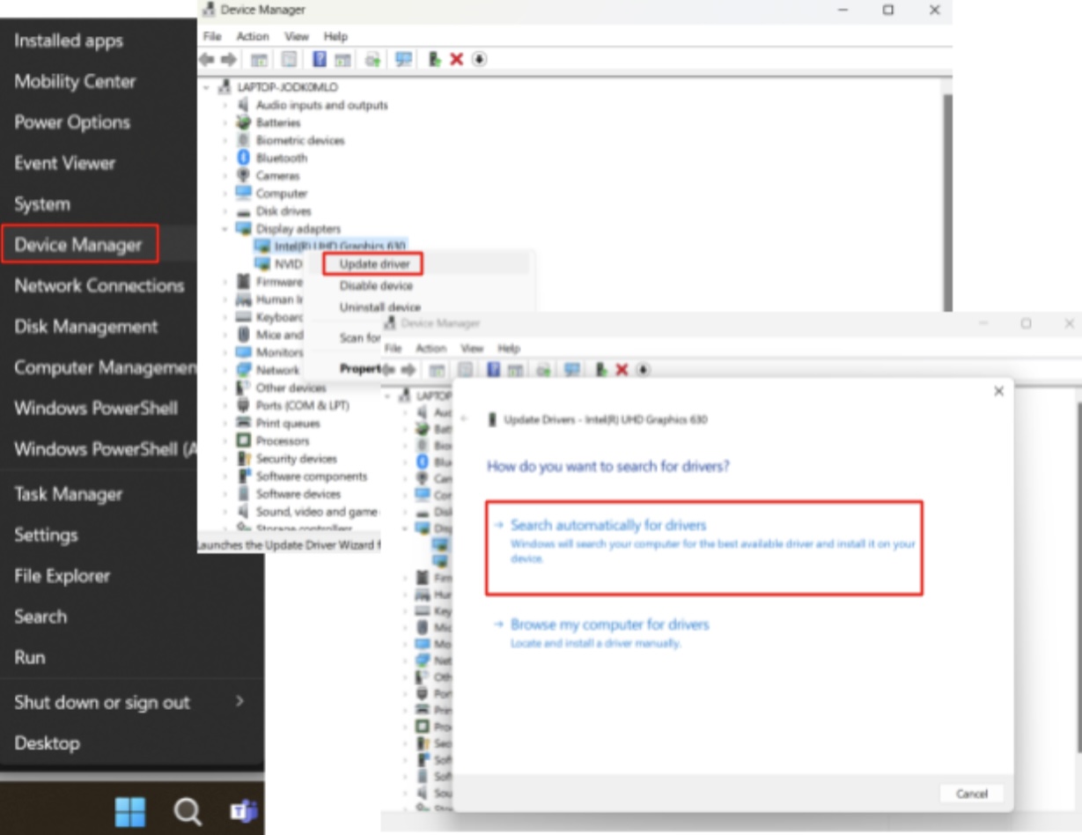Expand the Audio inputs and outputs node
Screen dimensions: 1082x835
224,105
